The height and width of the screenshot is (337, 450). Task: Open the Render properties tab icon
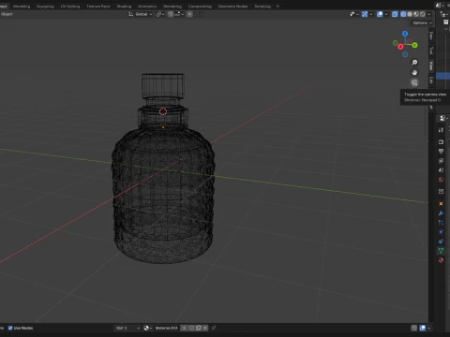pyautogui.click(x=441, y=142)
